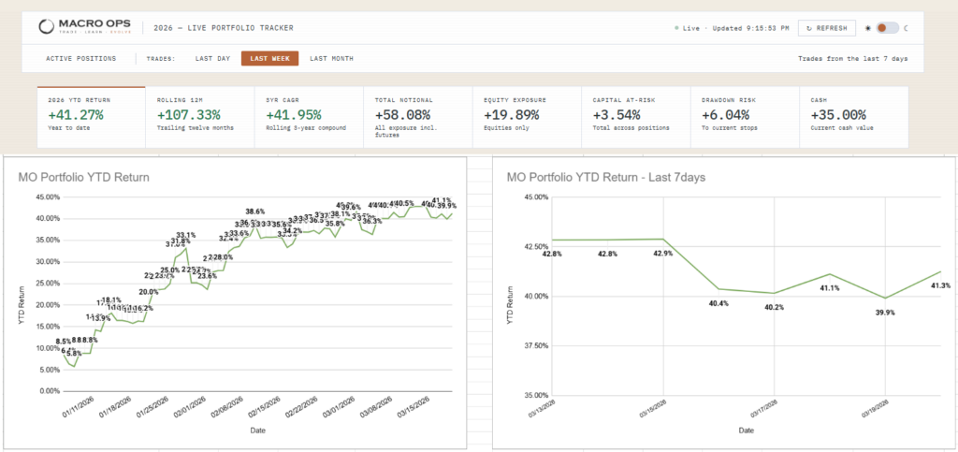
Task: Click the sun icon for light mode
Action: 867,28
